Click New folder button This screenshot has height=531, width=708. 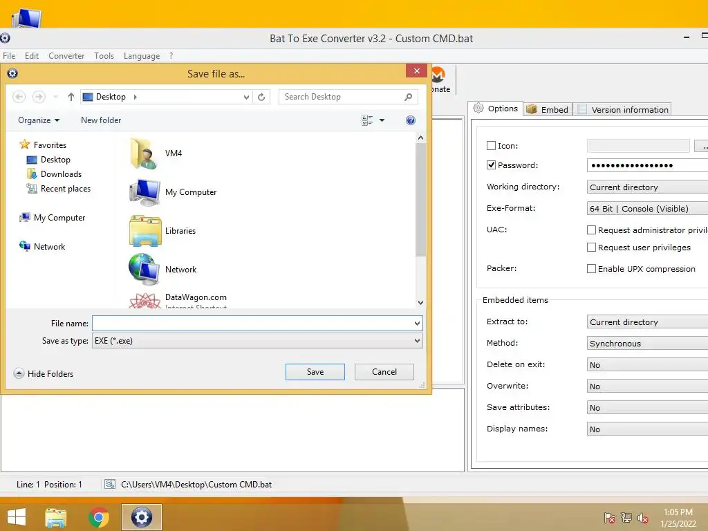tap(101, 120)
